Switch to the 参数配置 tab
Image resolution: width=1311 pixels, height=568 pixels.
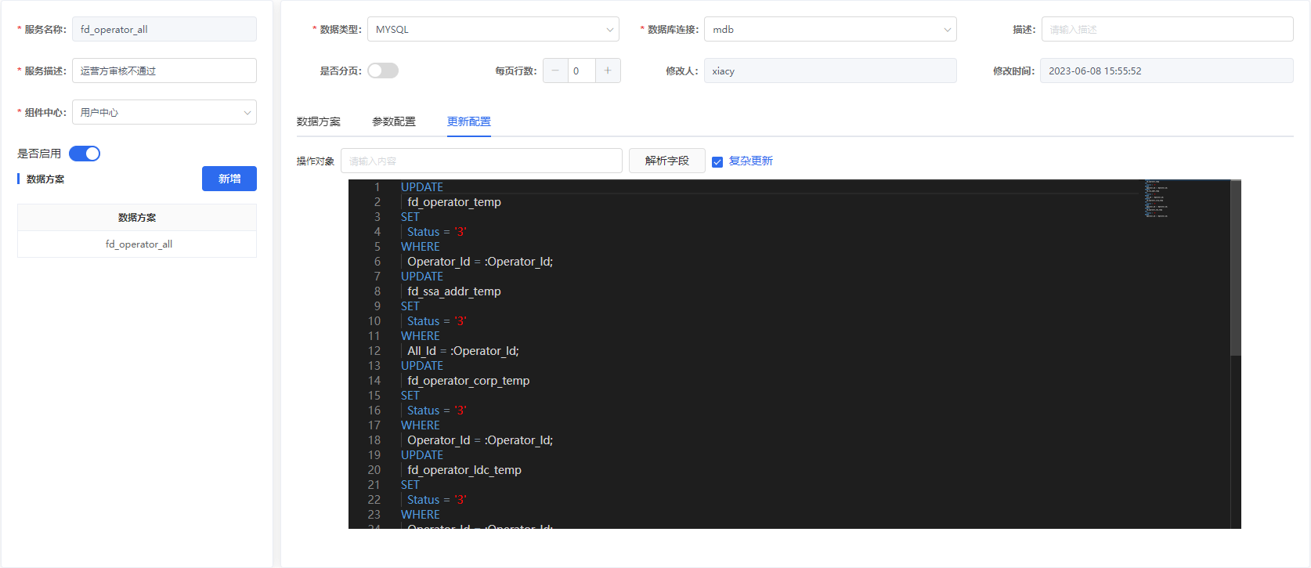point(394,121)
